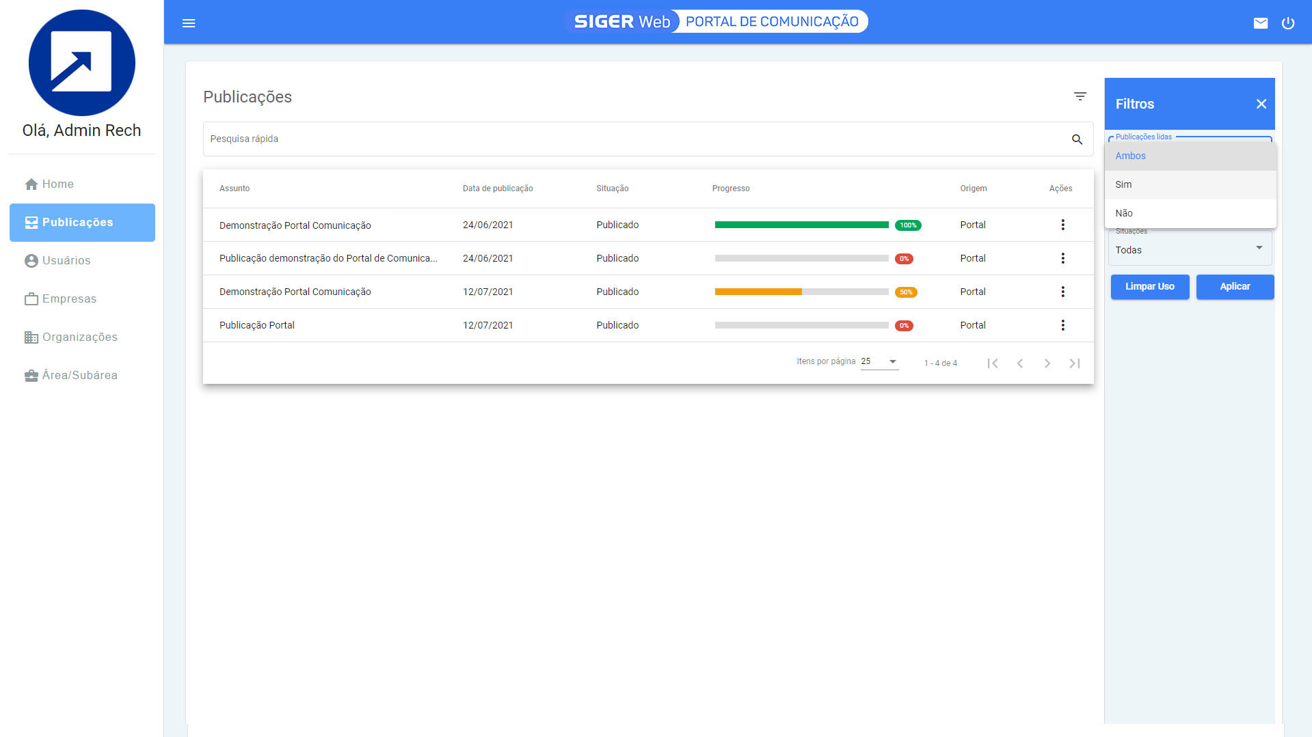
Task: Open actions menu for 100% progress row
Action: click(x=1062, y=225)
